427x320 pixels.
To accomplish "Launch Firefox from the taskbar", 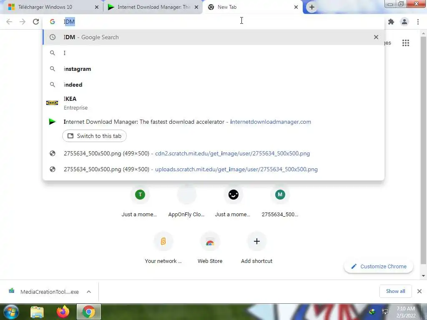I will (63, 312).
